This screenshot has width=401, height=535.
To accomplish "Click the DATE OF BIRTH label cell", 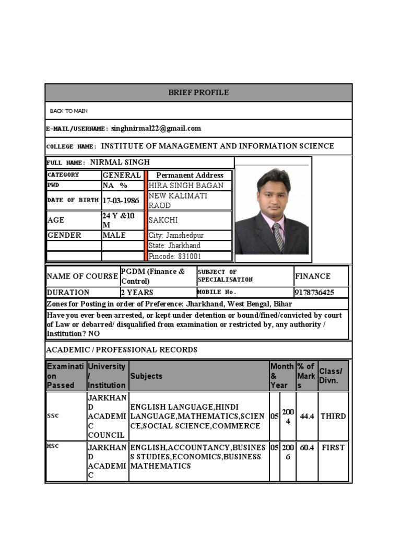I will 74,200.
